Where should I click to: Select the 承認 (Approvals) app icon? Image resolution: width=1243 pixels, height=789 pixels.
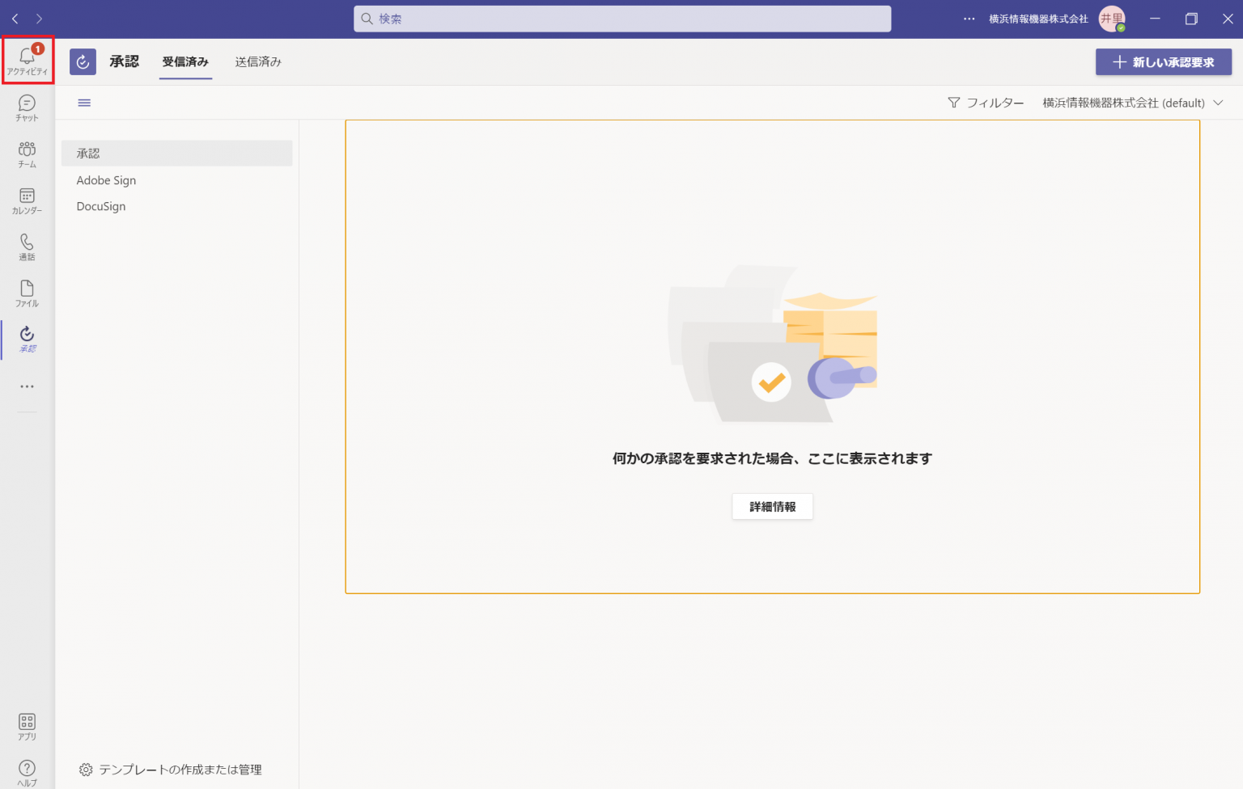click(27, 339)
